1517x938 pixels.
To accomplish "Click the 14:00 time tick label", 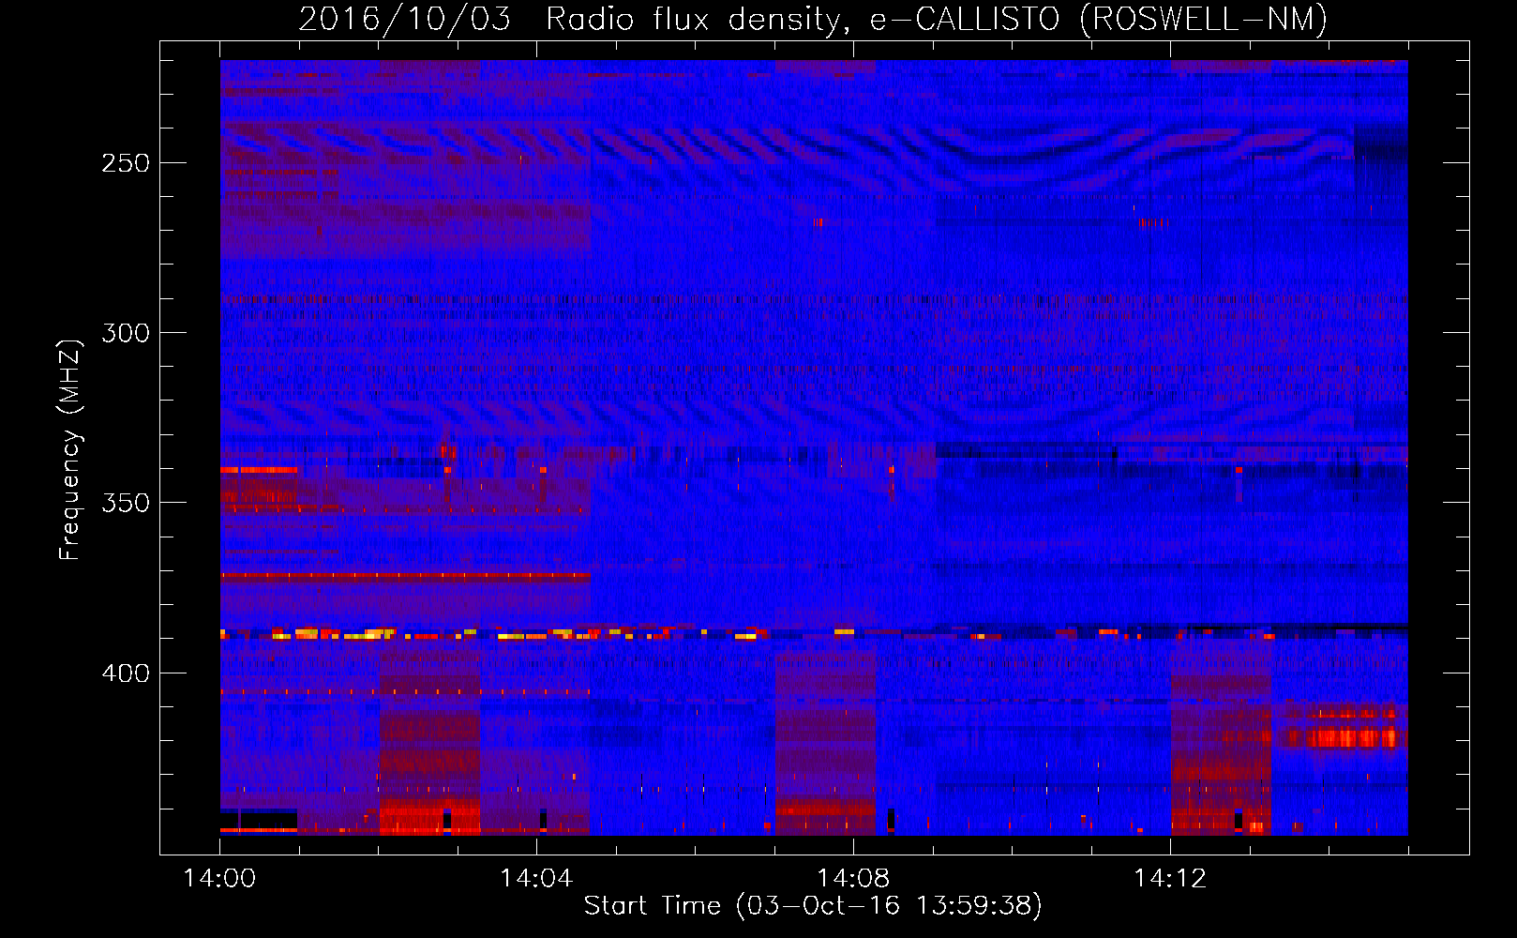I will pos(219,879).
